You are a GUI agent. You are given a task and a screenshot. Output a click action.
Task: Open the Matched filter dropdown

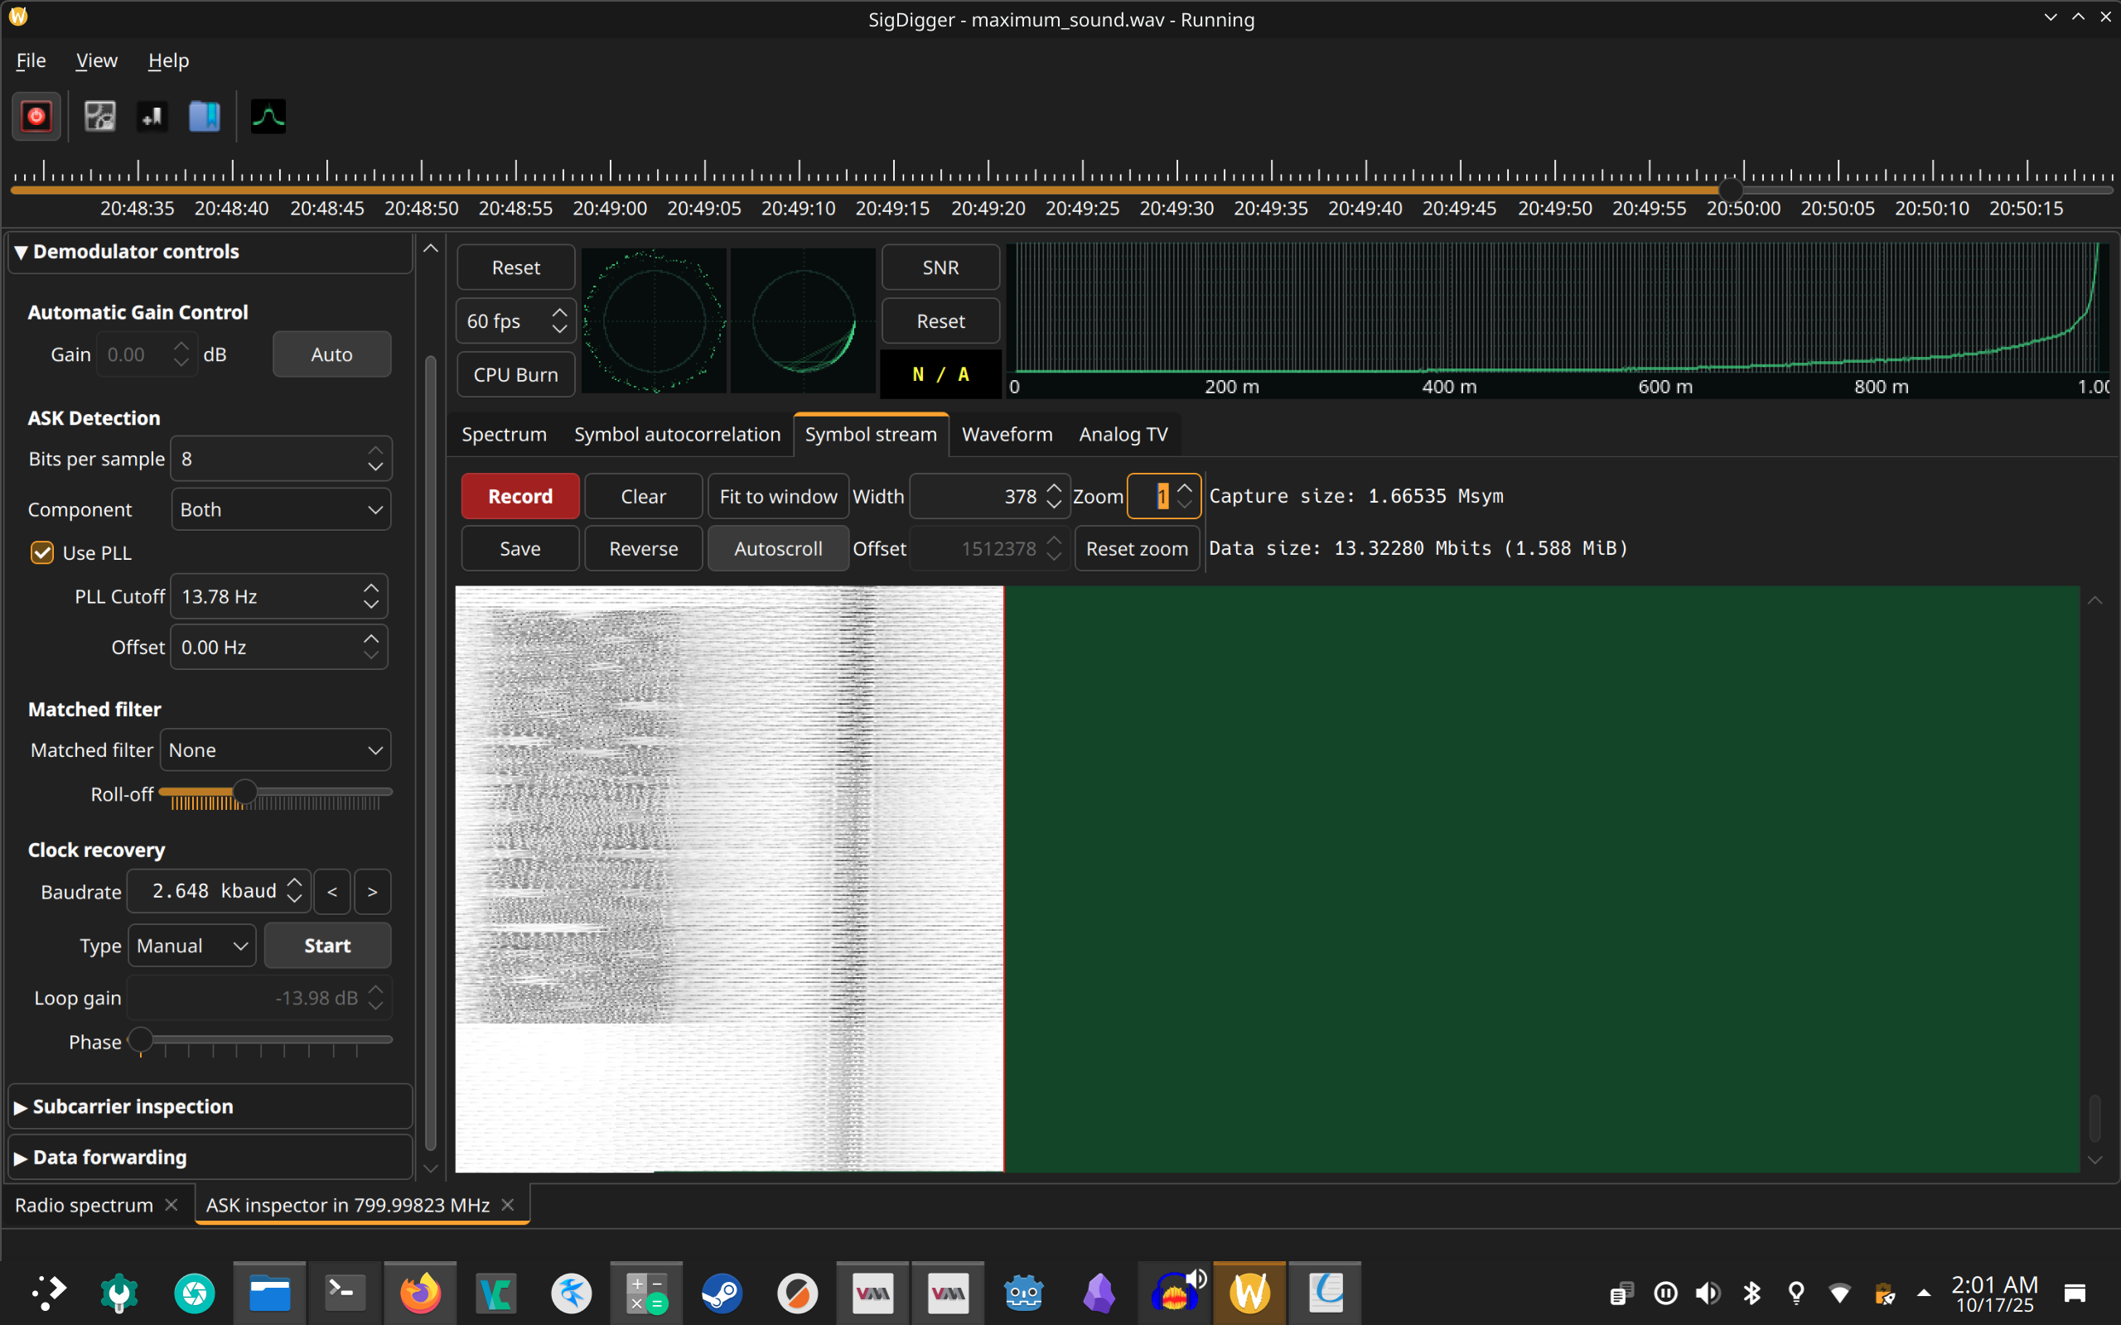tap(275, 750)
